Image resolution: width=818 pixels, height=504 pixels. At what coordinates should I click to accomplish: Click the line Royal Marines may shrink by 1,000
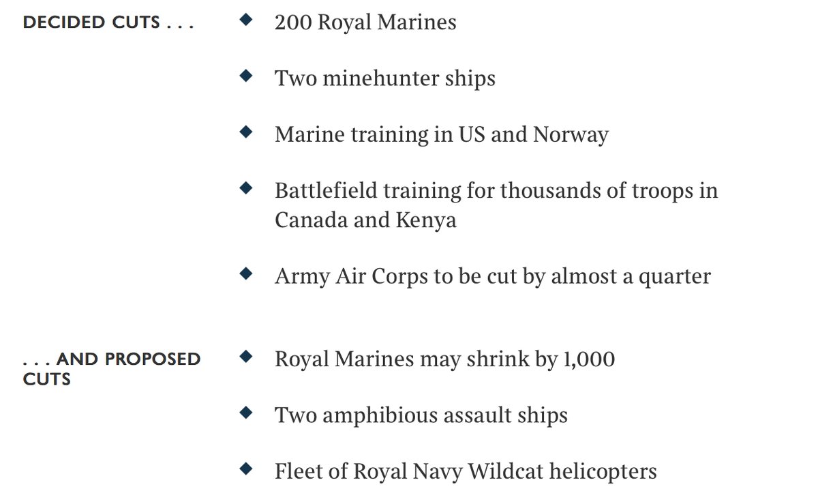click(445, 359)
